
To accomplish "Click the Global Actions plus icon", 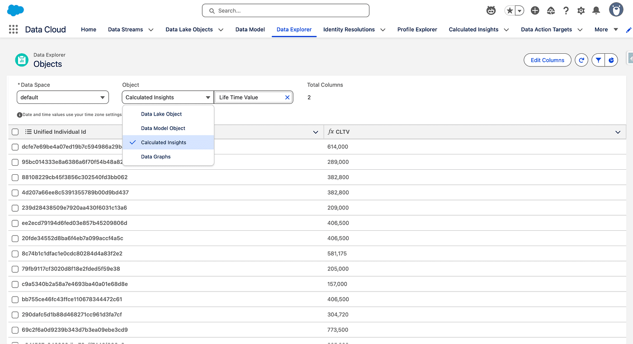I will pyautogui.click(x=535, y=10).
